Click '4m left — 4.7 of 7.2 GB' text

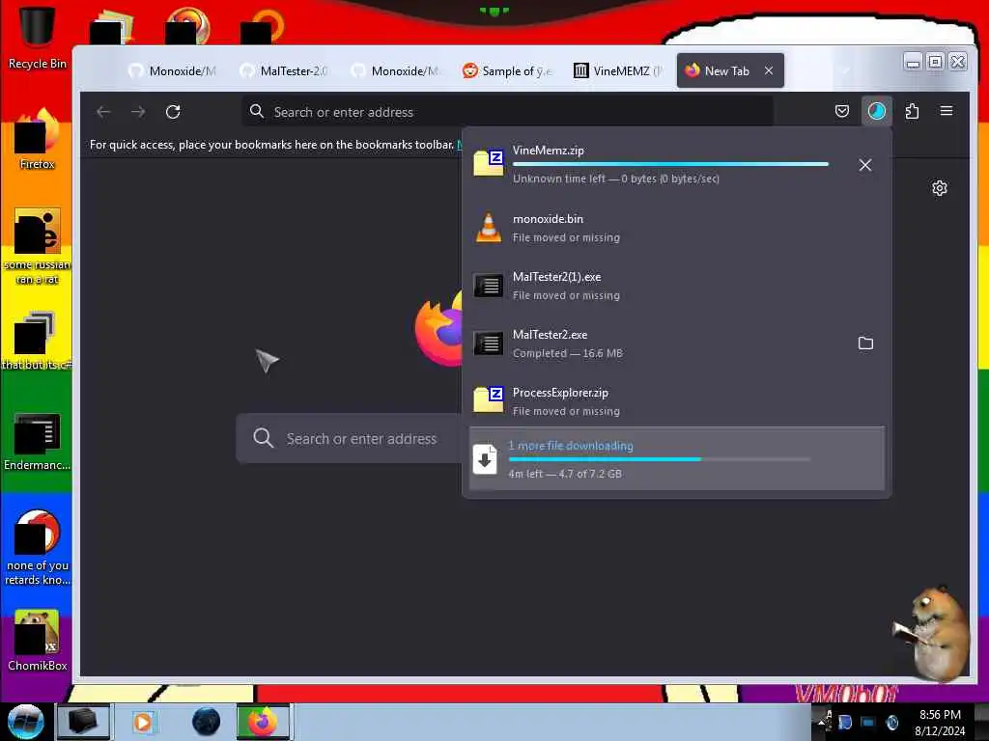pyautogui.click(x=565, y=474)
